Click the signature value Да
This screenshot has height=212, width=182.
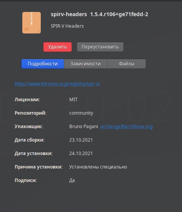click(72, 180)
